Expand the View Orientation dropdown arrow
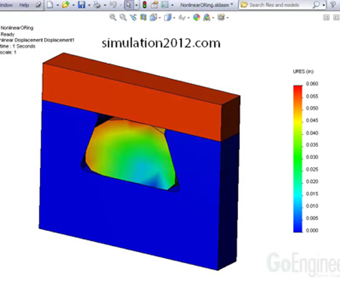340x286 pixels. 160,18
